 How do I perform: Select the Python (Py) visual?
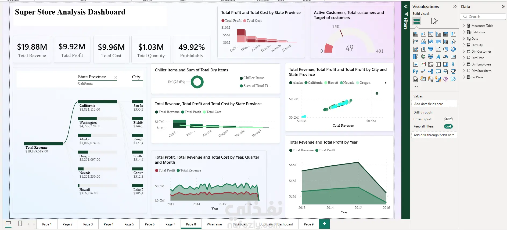tap(415, 71)
